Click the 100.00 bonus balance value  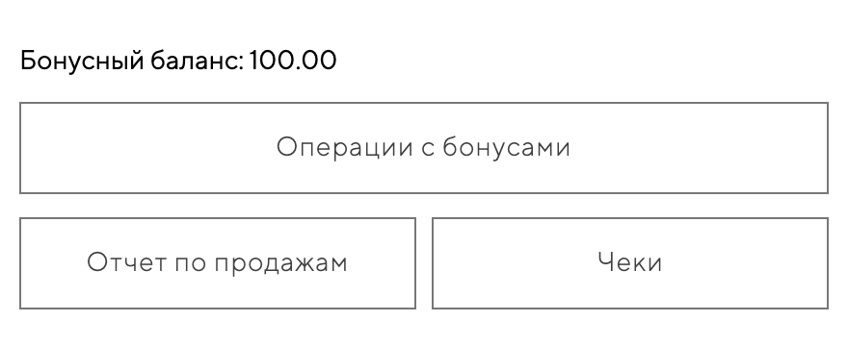tap(293, 60)
